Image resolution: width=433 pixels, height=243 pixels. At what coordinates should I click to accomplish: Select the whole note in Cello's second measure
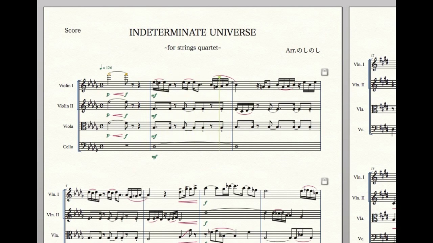pyautogui.click(x=154, y=146)
